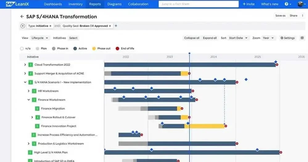The image size is (308, 162).
Task: Click Save as
Action: pyautogui.click(x=280, y=15)
